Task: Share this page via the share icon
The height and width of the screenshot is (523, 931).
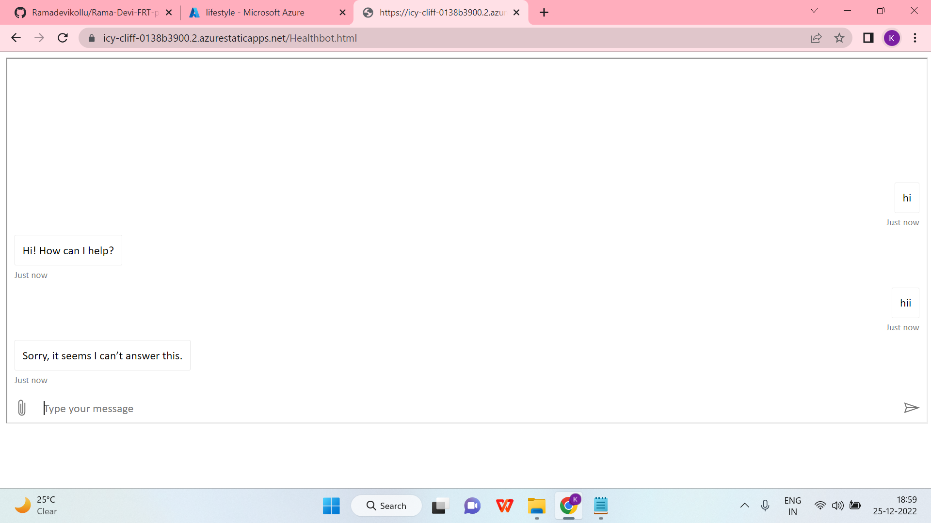Action: pyautogui.click(x=816, y=38)
